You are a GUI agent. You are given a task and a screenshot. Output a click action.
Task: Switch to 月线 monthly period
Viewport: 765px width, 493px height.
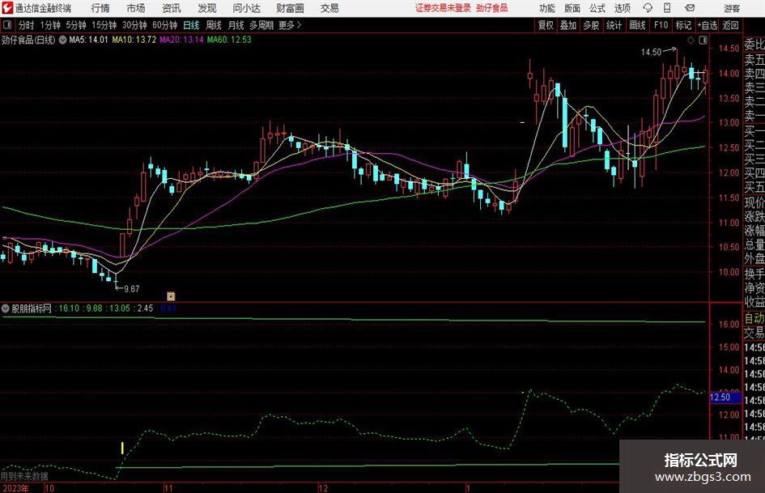pos(236,25)
